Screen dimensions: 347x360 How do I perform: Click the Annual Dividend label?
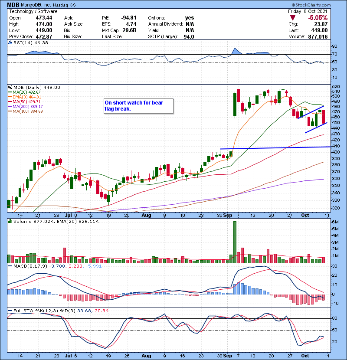tap(165, 24)
